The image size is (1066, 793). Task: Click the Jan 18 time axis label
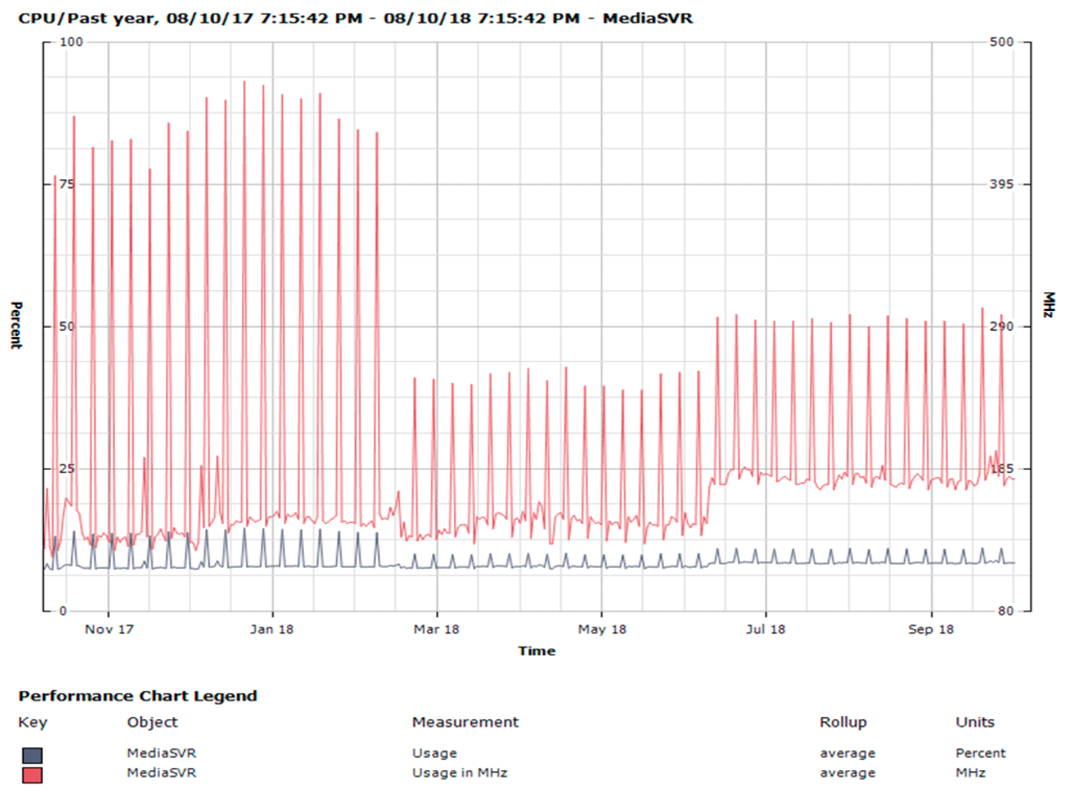271,629
